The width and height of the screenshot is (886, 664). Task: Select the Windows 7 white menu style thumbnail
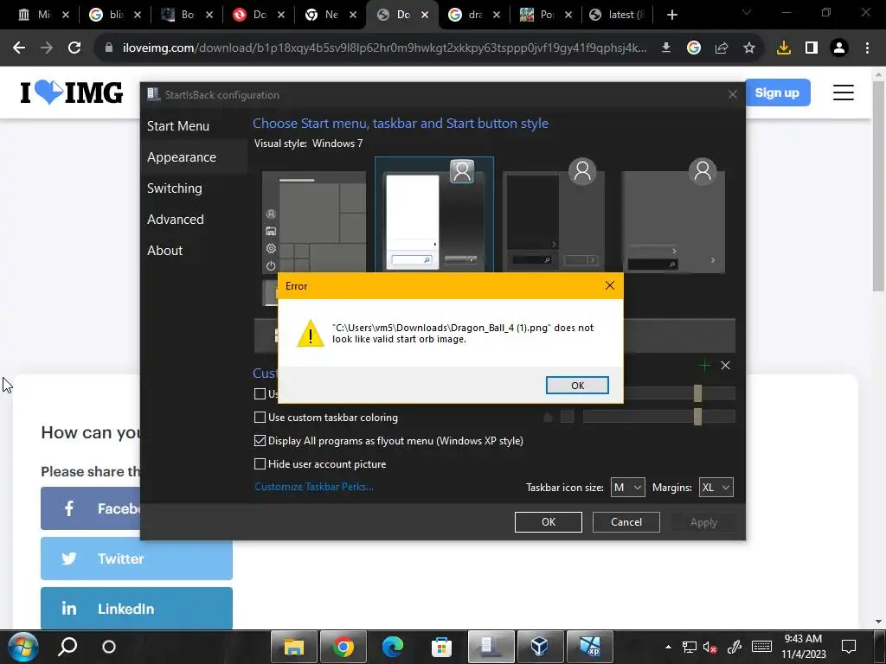click(x=434, y=215)
